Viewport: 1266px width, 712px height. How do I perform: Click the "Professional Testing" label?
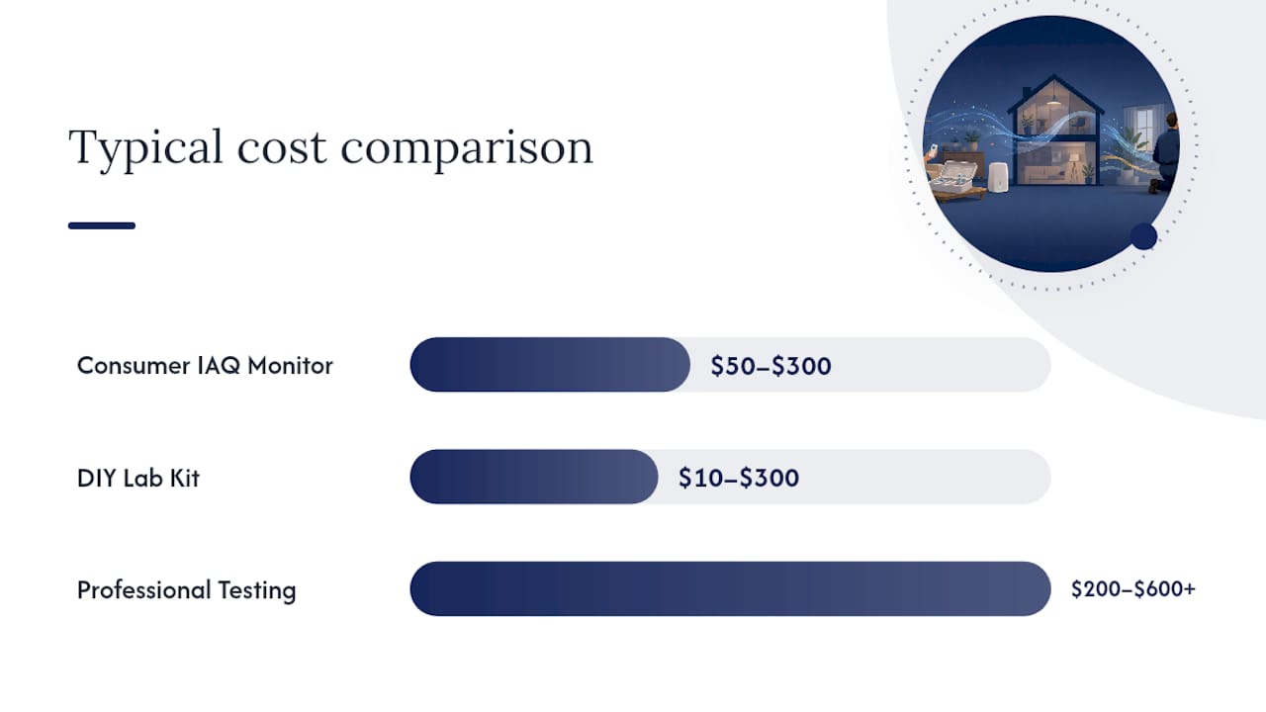point(187,590)
